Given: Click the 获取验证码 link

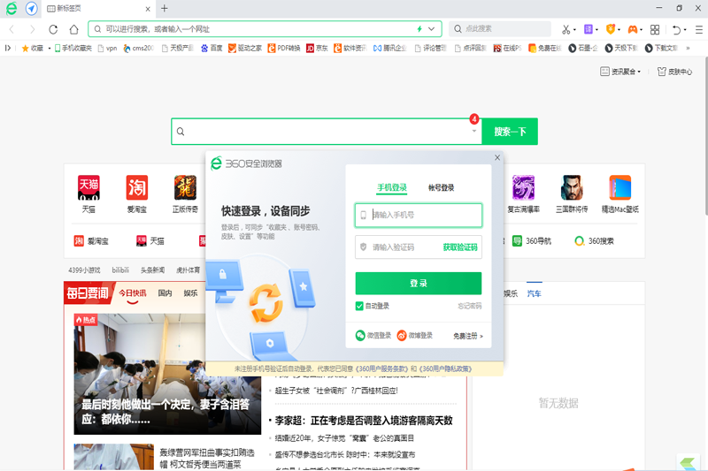Looking at the screenshot, I should tap(459, 247).
